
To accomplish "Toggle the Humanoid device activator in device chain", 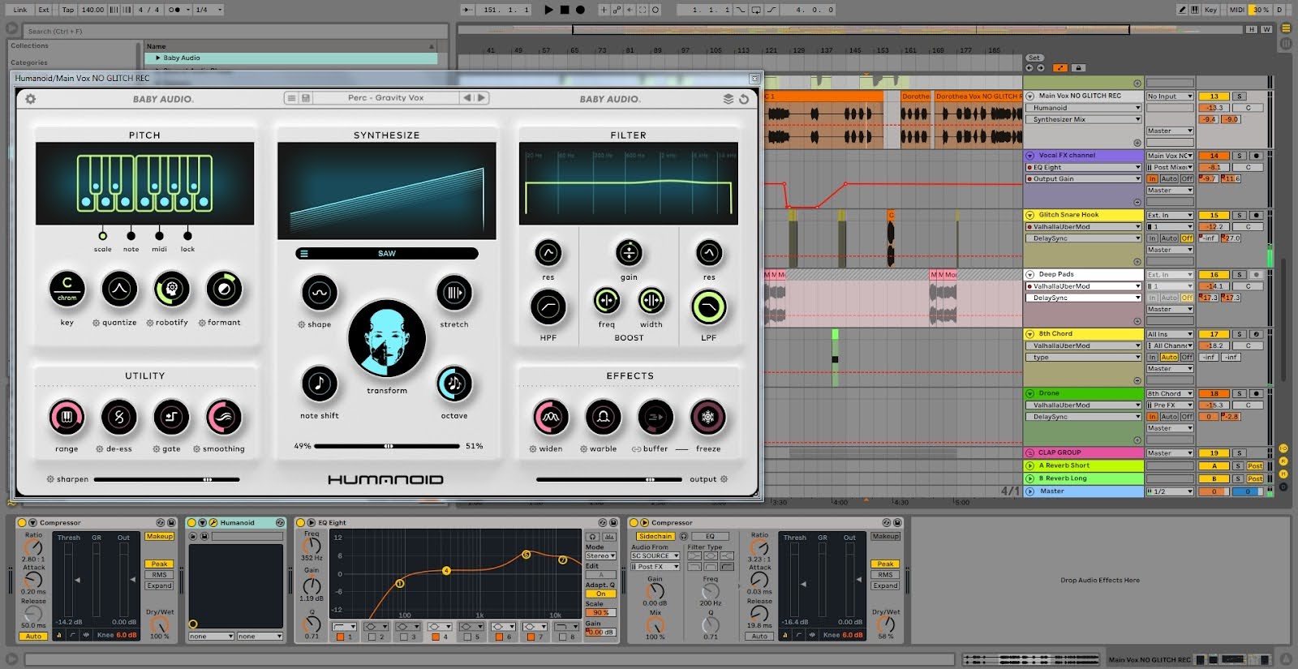I will point(192,523).
